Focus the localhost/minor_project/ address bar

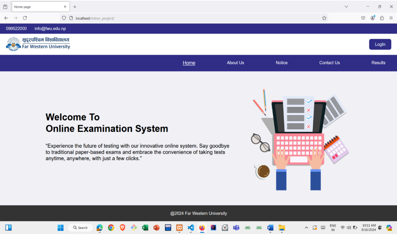[x=194, y=18]
